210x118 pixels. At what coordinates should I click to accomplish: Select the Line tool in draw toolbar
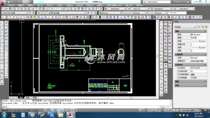tap(2, 23)
